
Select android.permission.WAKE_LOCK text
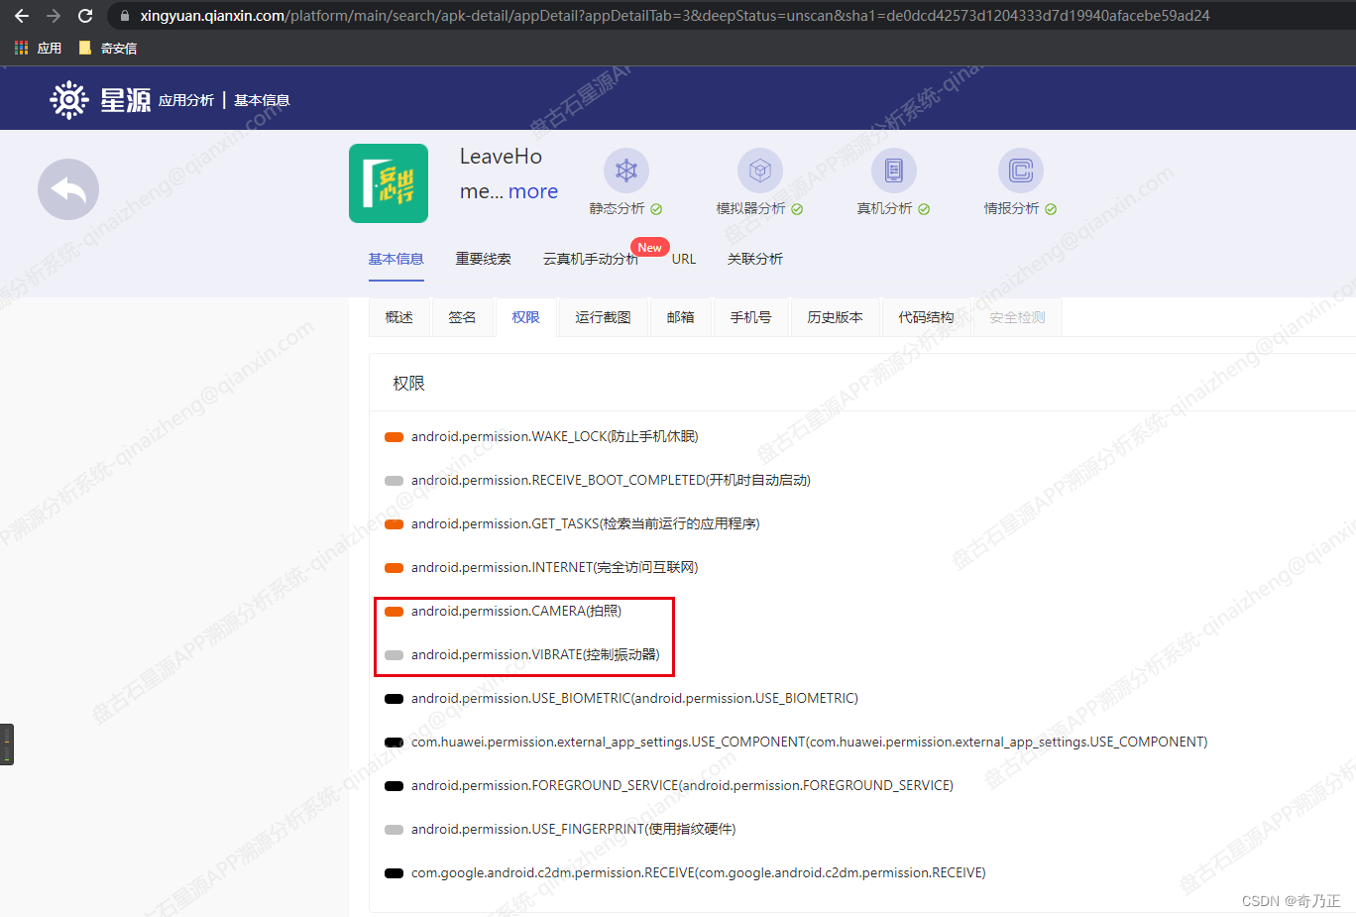click(555, 436)
